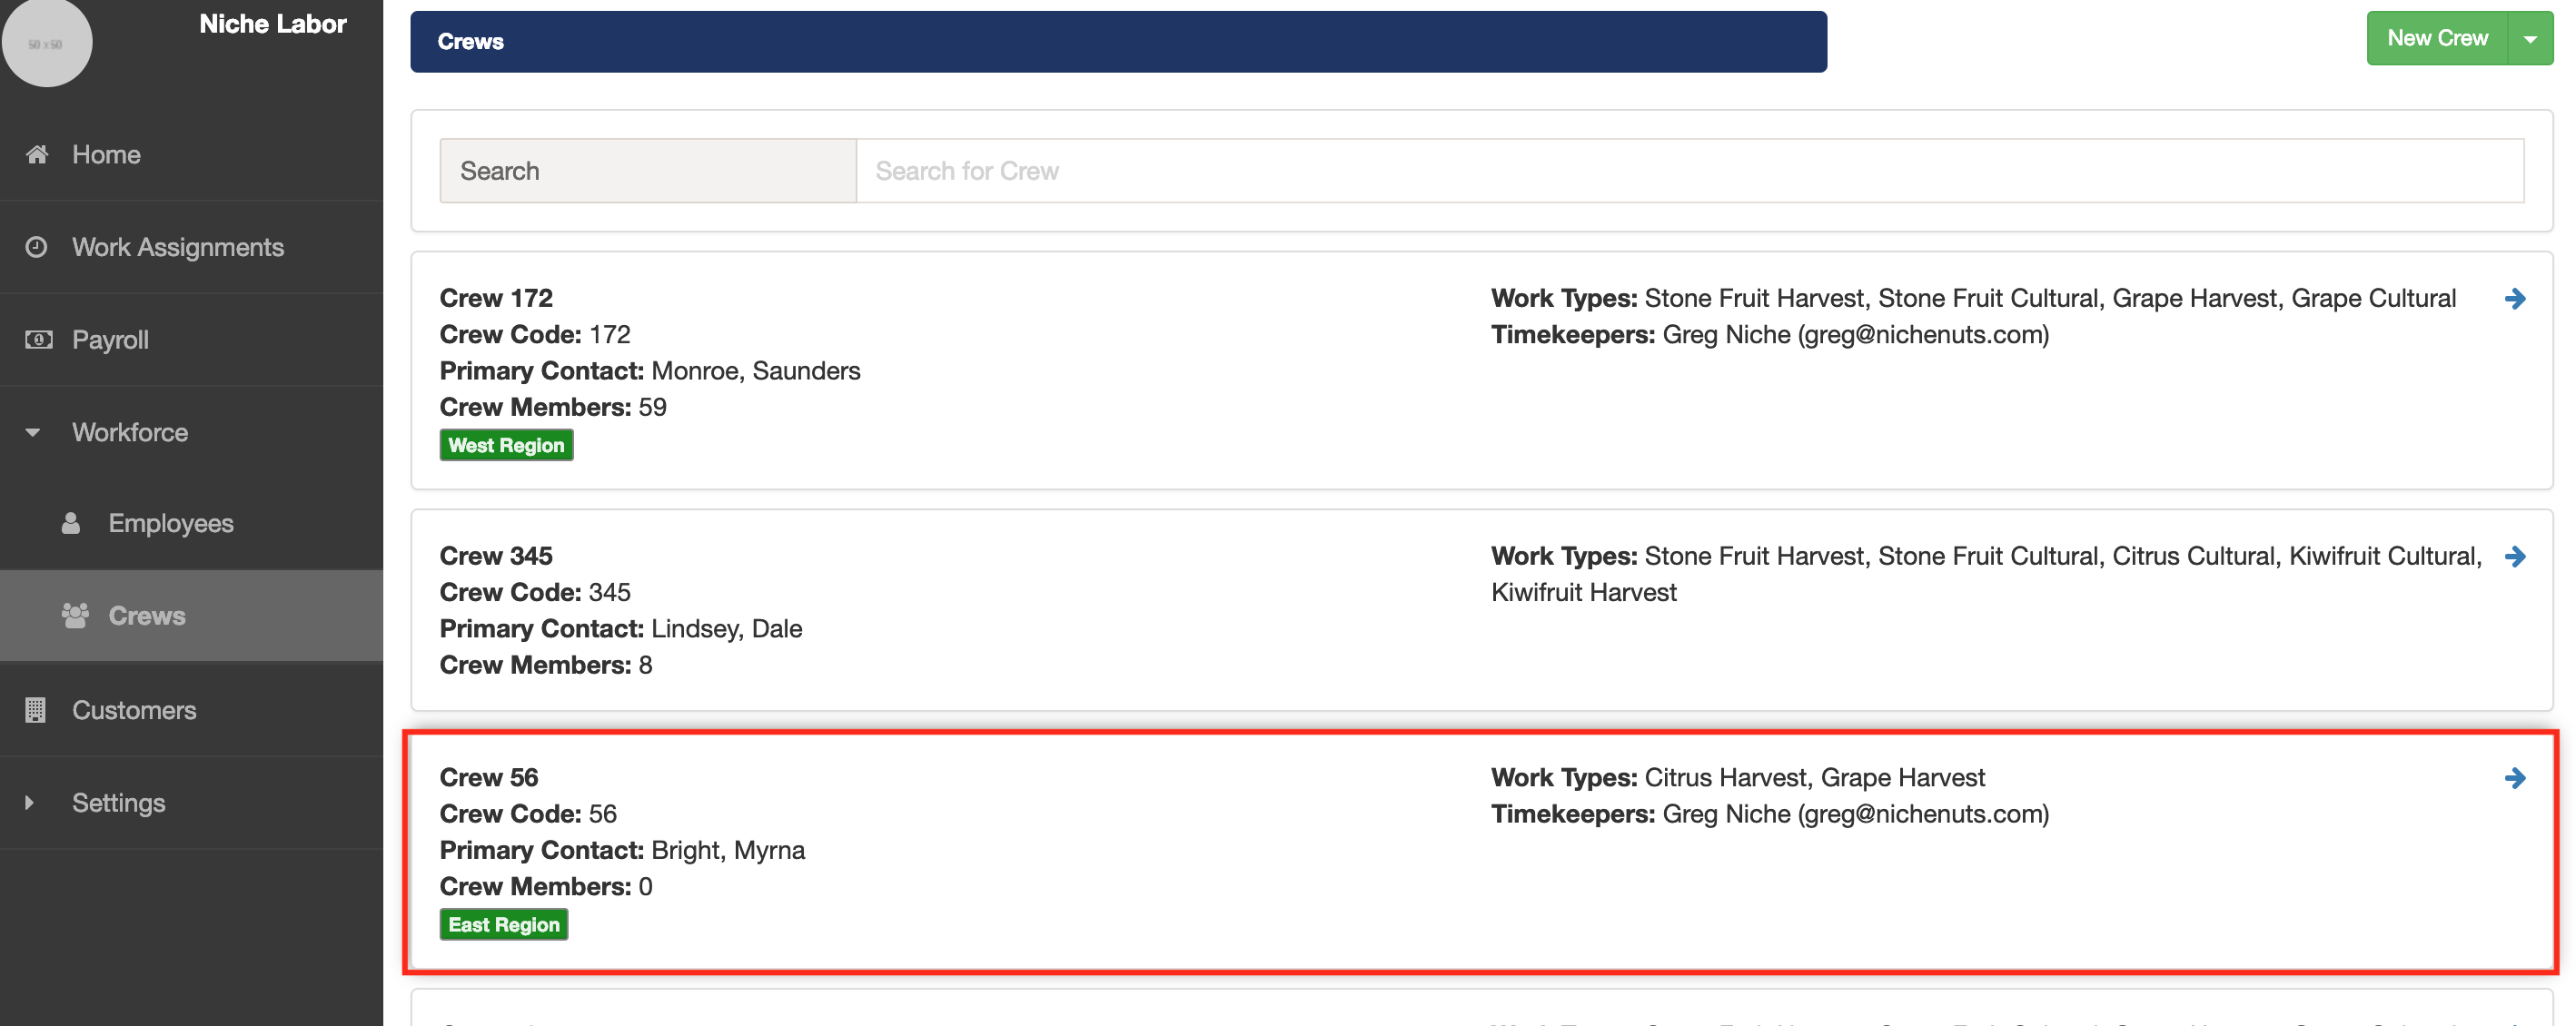2576x1026 pixels.
Task: Collapse the Workforce menu caret
Action: click(32, 433)
